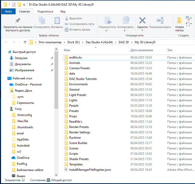Click the new folder icon in quick access toolbar
The width and height of the screenshot is (195, 184).
19,5
